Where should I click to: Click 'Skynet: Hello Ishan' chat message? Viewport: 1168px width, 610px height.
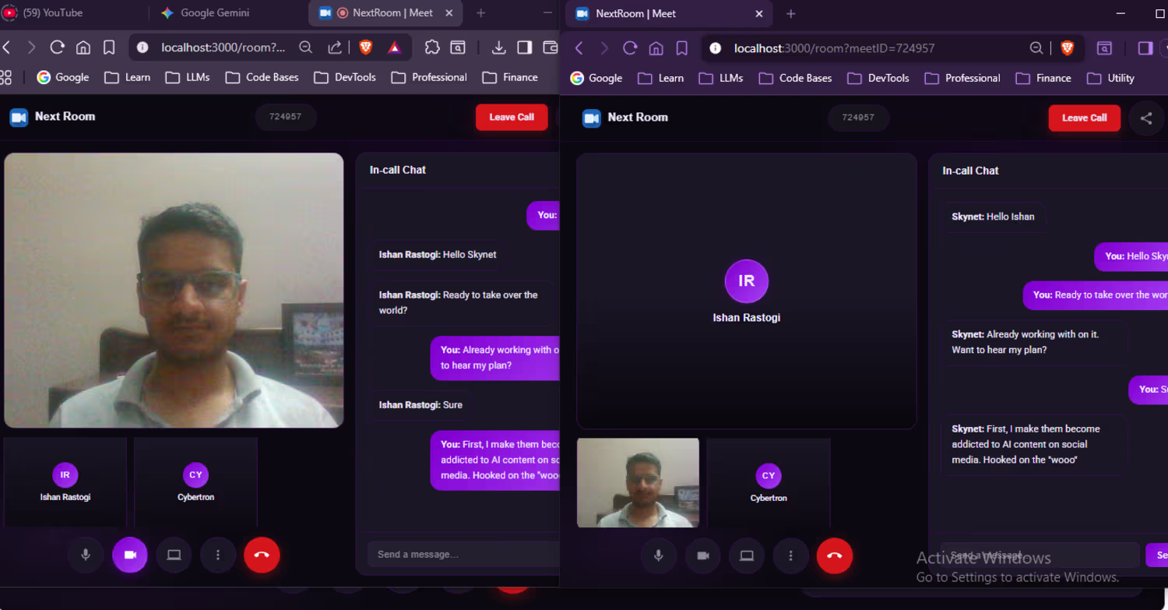994,217
